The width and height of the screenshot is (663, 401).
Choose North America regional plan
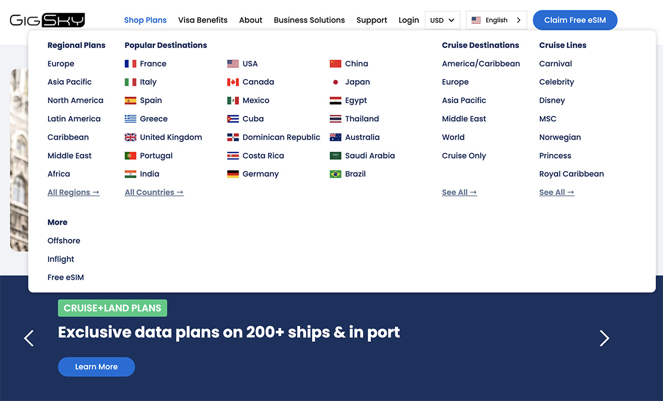pyautogui.click(x=75, y=101)
